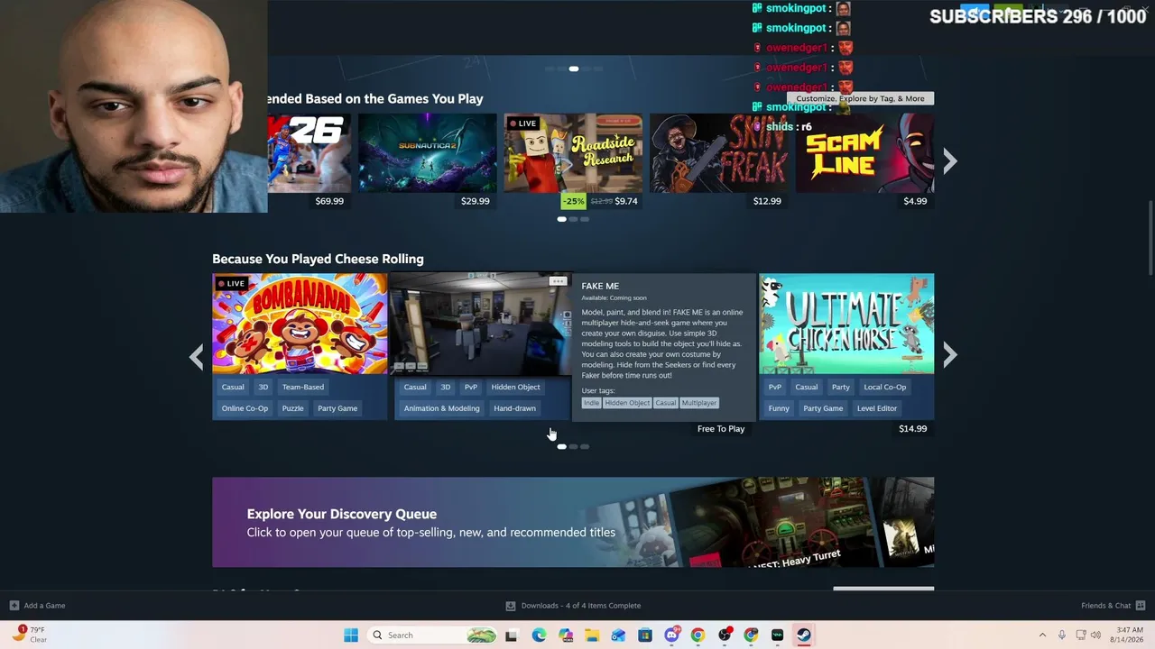
Task: Show hidden icons in the system tray
Action: [1042, 635]
